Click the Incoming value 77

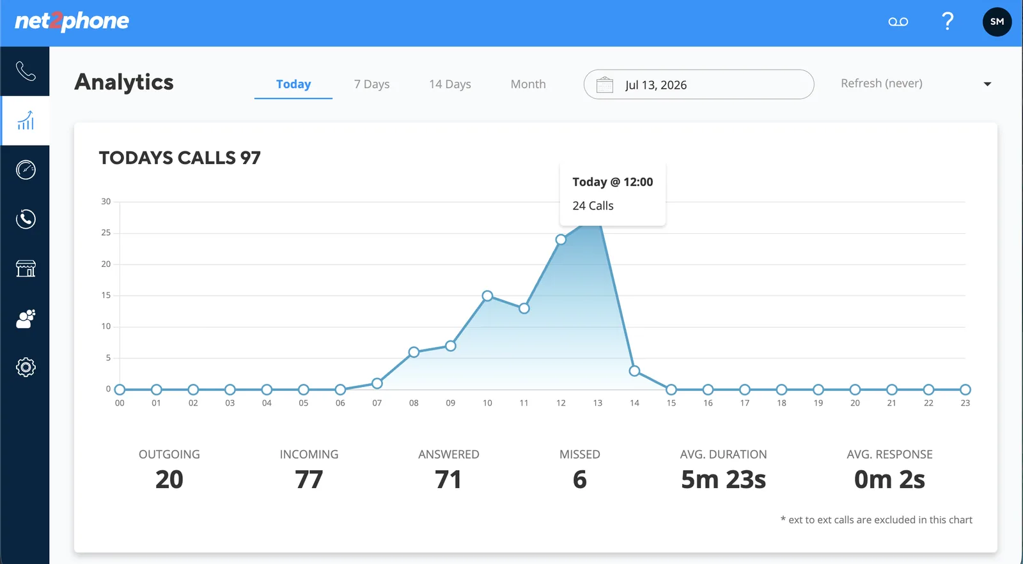tap(309, 480)
